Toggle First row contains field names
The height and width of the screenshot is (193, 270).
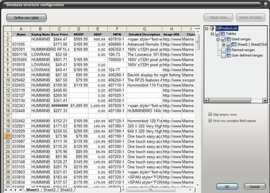pyautogui.click(x=210, y=120)
